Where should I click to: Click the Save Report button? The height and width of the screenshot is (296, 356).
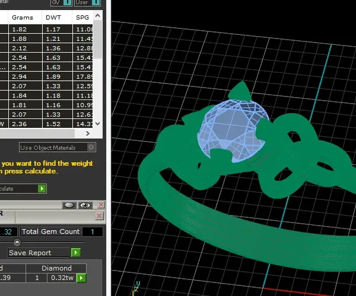pyautogui.click(x=39, y=253)
